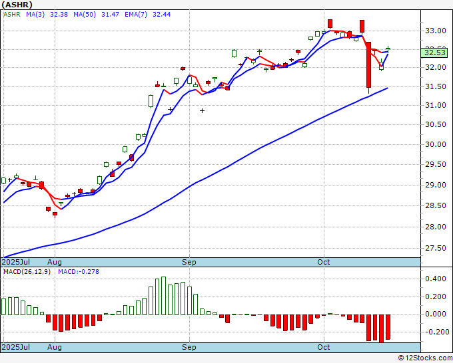
Task: Click the 31.47 MA(50) value
Action: click(110, 15)
